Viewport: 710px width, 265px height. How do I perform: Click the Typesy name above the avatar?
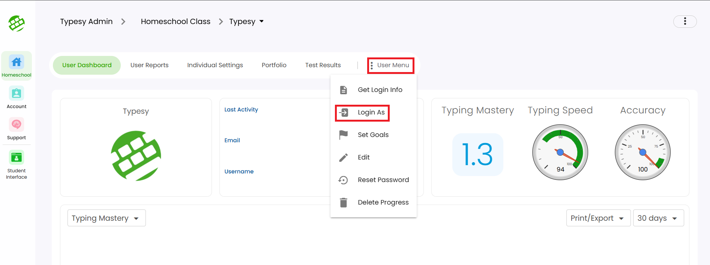(136, 111)
